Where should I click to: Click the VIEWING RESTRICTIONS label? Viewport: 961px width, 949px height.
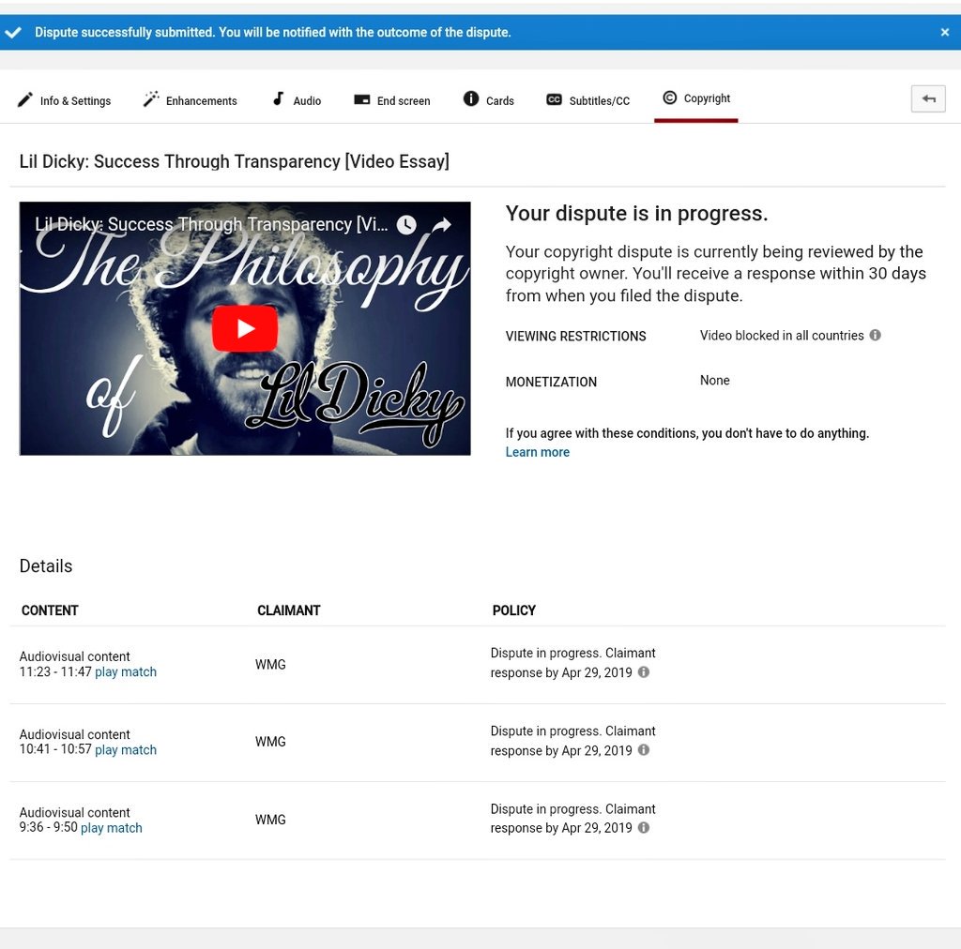click(x=575, y=336)
